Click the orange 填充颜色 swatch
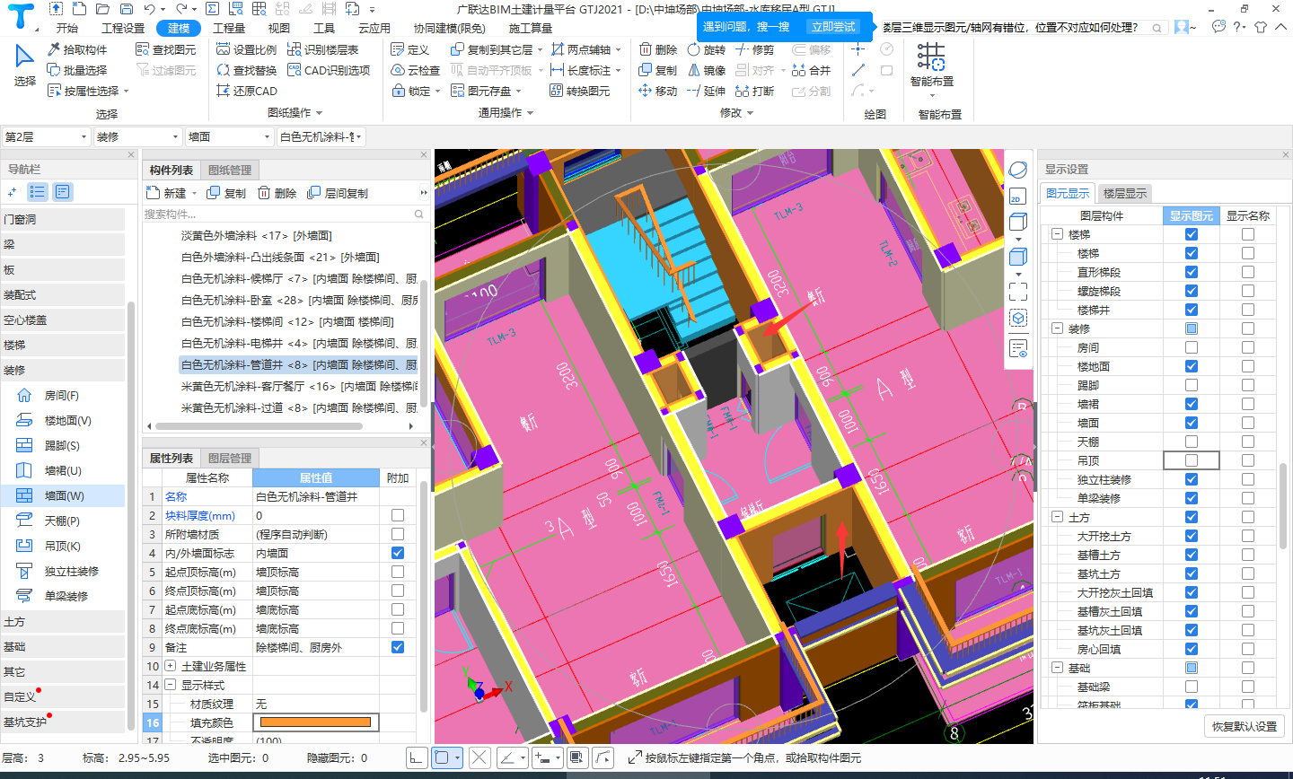 click(315, 722)
